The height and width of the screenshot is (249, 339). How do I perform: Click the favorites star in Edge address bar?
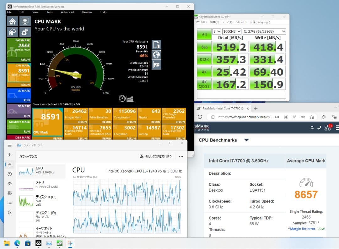[312, 117]
